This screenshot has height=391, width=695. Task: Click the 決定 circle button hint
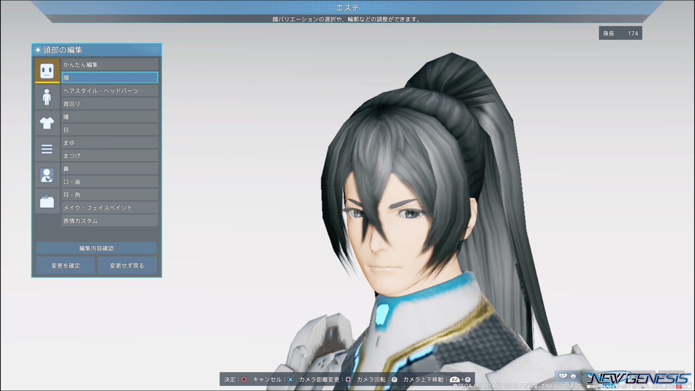tap(244, 379)
